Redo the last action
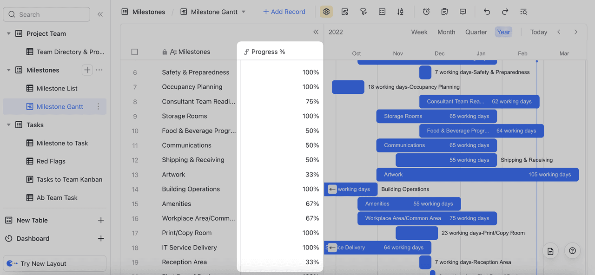595x275 pixels. [505, 12]
